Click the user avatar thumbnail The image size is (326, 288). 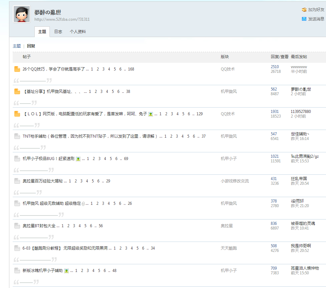pyautogui.click(x=22, y=14)
